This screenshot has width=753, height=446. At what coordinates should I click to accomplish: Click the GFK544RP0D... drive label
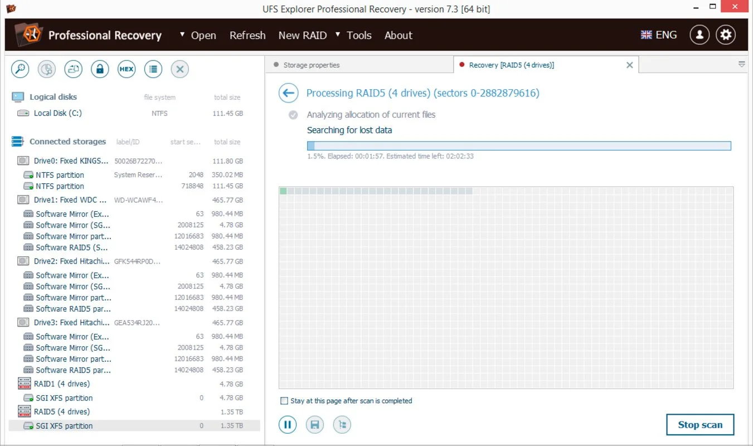tap(137, 261)
